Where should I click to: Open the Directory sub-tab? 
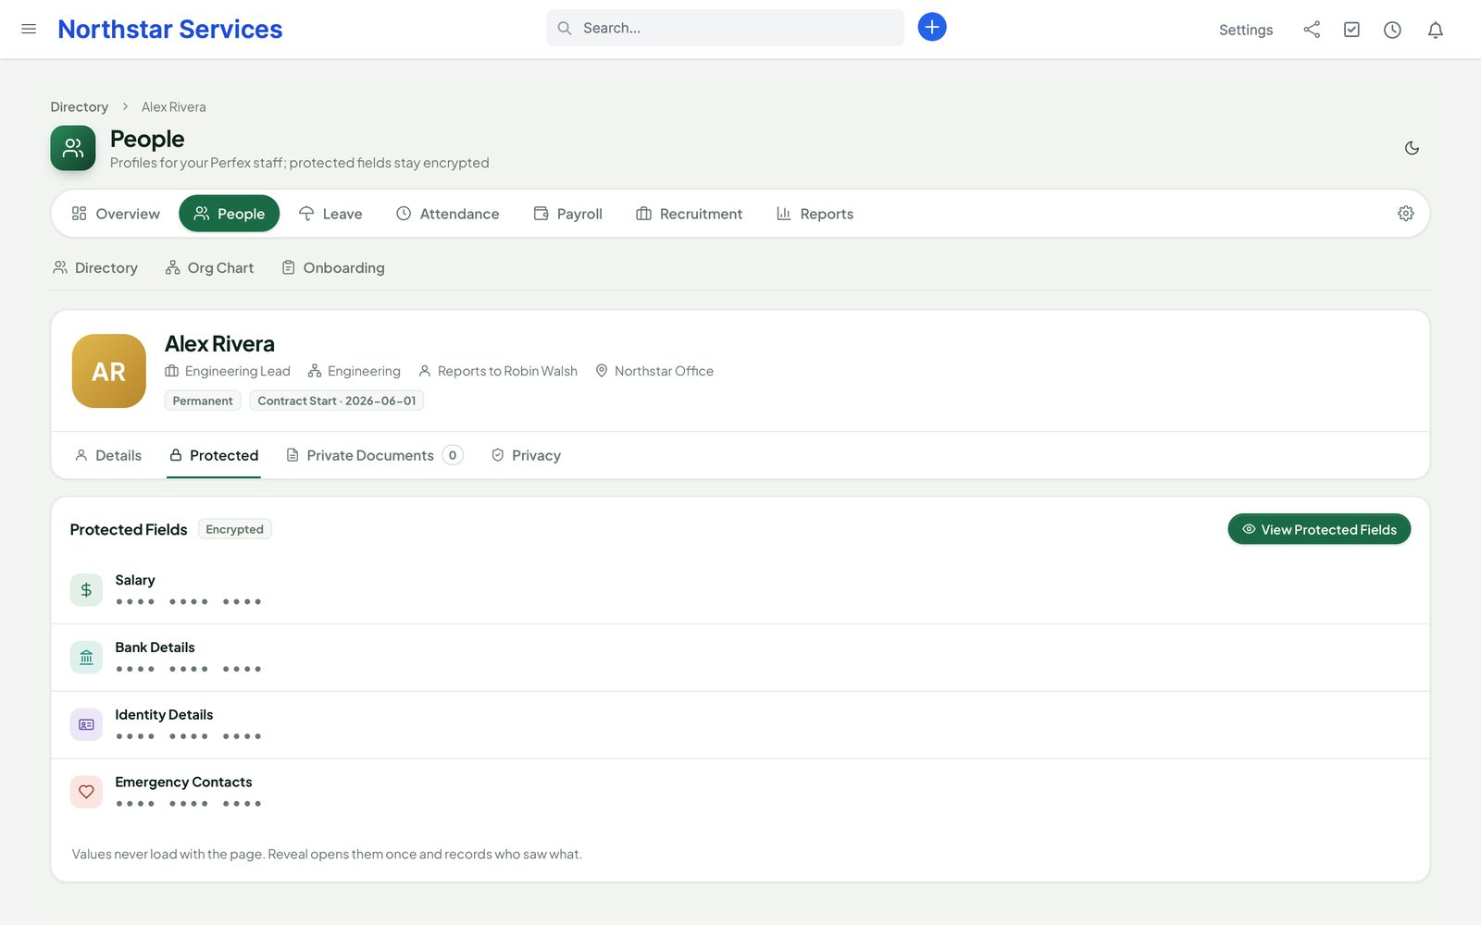(95, 267)
